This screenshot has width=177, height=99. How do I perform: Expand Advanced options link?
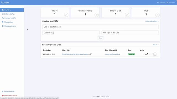point(152,21)
